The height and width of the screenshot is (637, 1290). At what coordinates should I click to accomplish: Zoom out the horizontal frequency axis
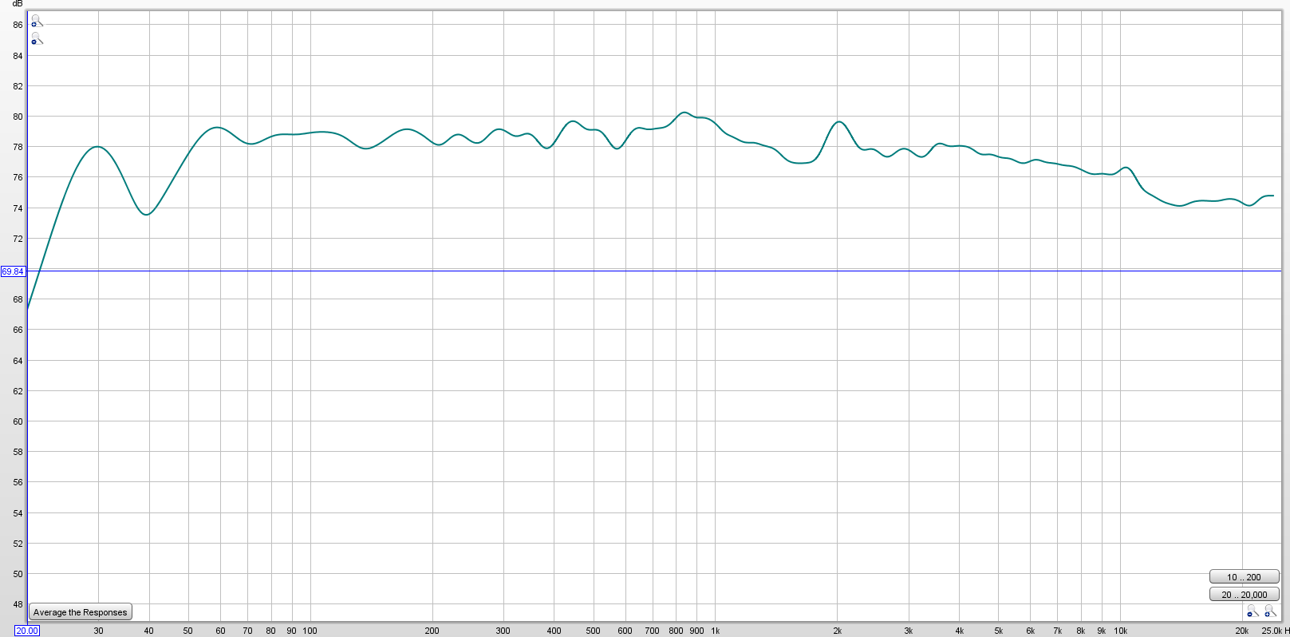1253,611
